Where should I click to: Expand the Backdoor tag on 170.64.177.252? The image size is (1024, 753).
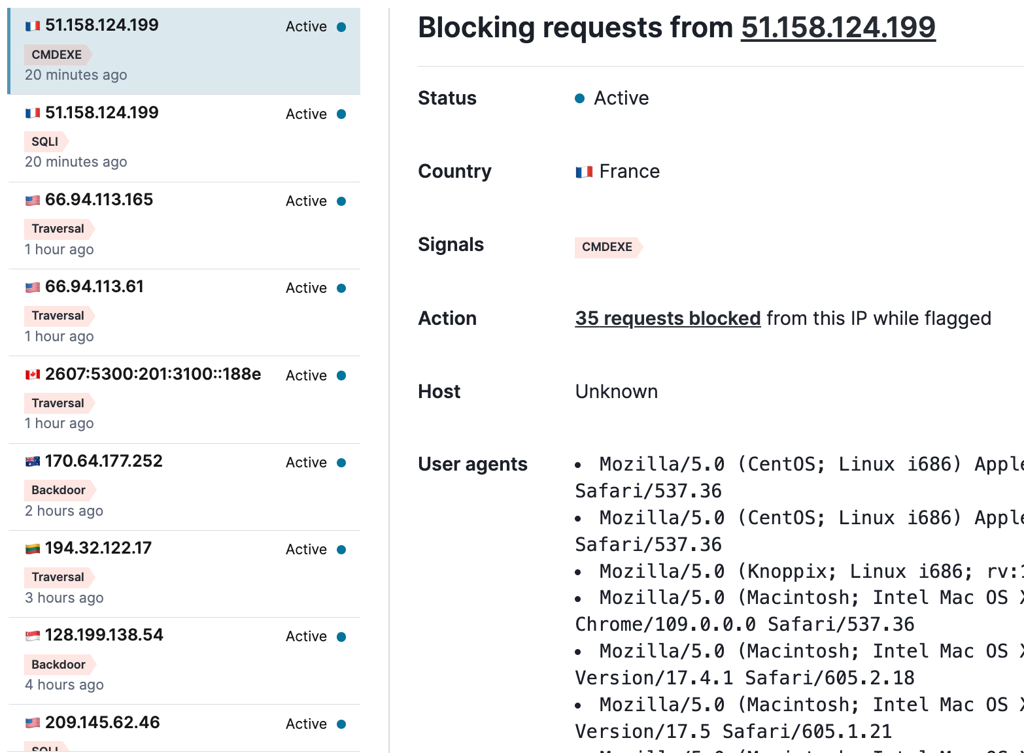pos(58,490)
